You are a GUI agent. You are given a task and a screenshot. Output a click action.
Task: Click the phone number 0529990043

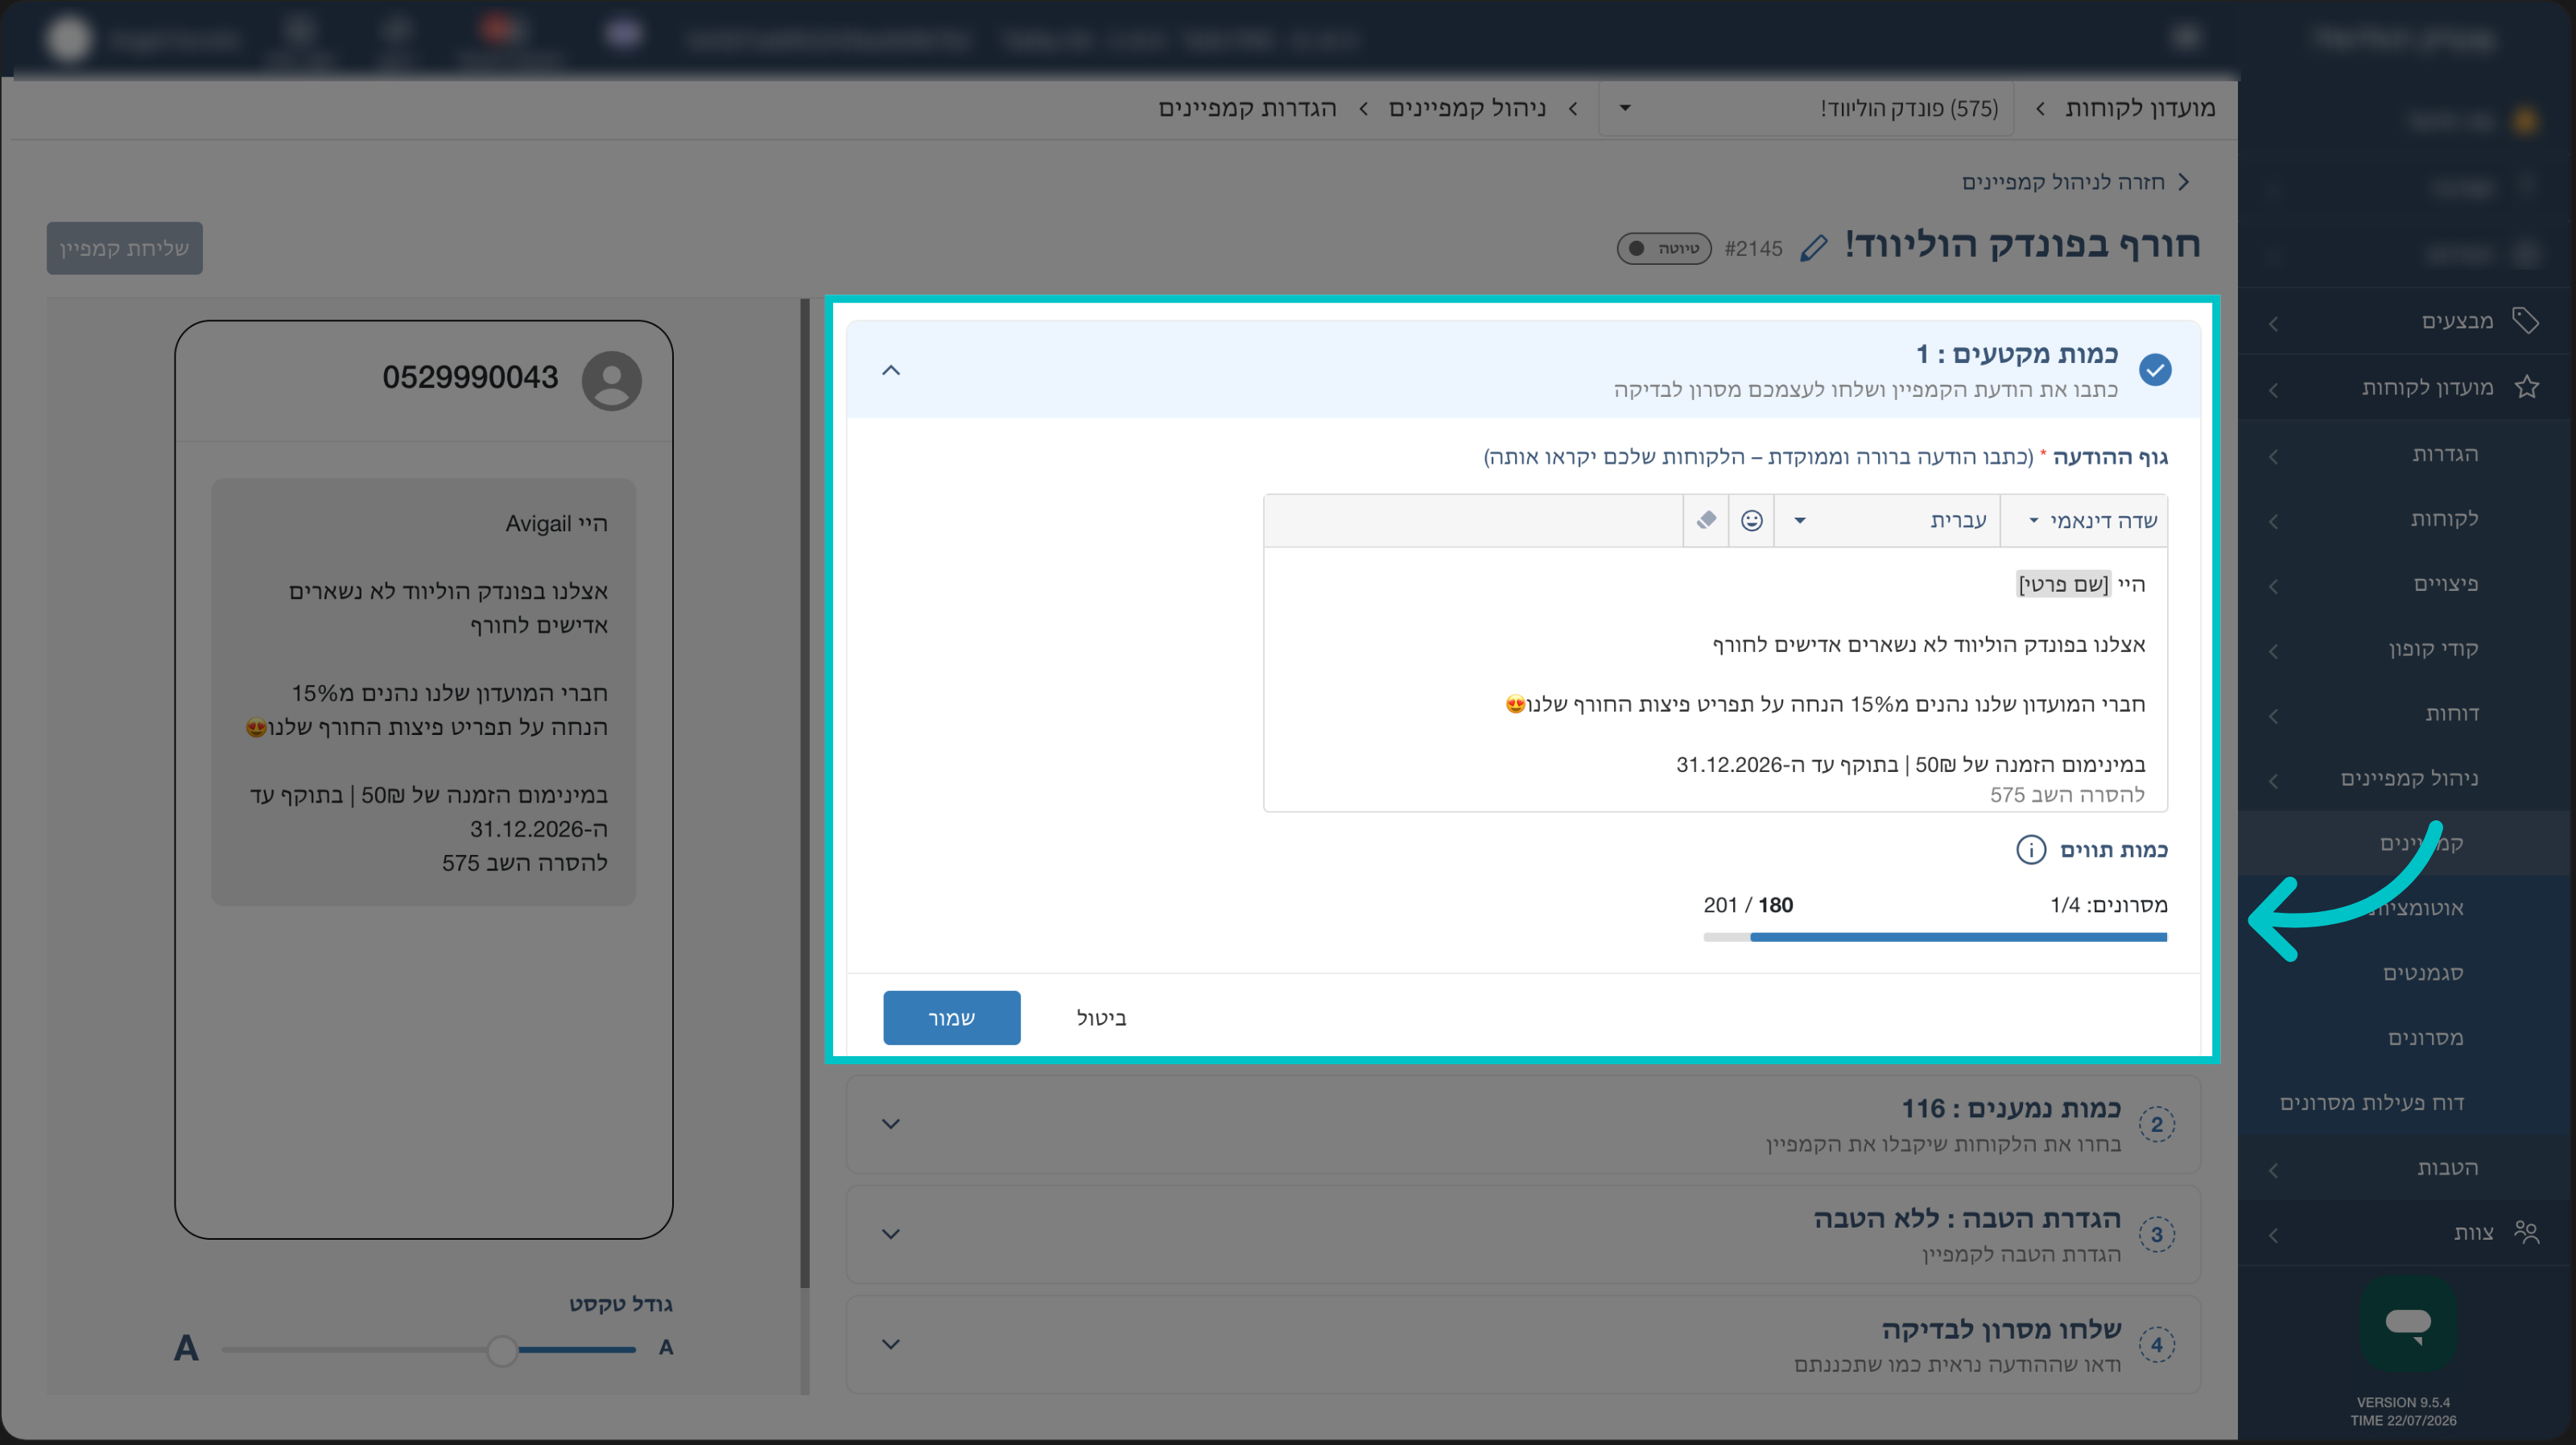click(470, 377)
